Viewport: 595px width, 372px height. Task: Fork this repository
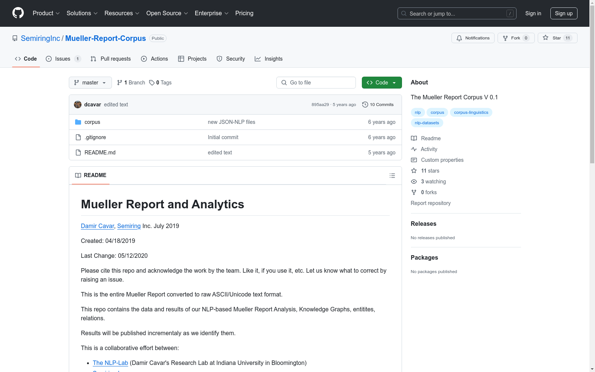click(x=516, y=38)
